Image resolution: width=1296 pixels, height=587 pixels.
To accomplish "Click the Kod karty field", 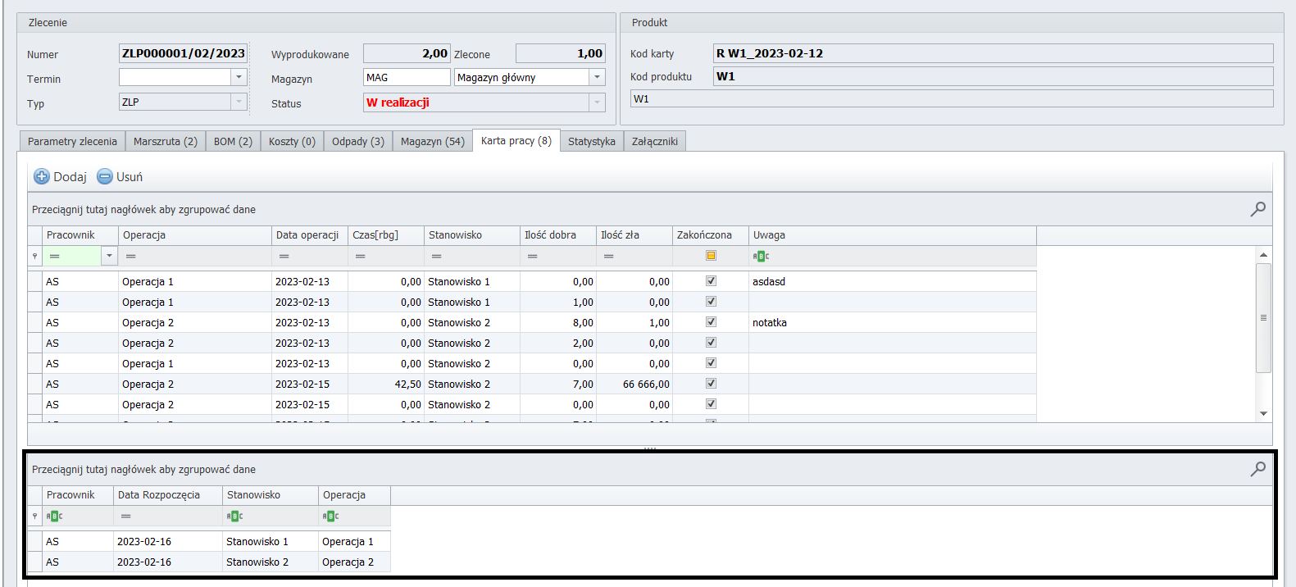I will (x=993, y=53).
